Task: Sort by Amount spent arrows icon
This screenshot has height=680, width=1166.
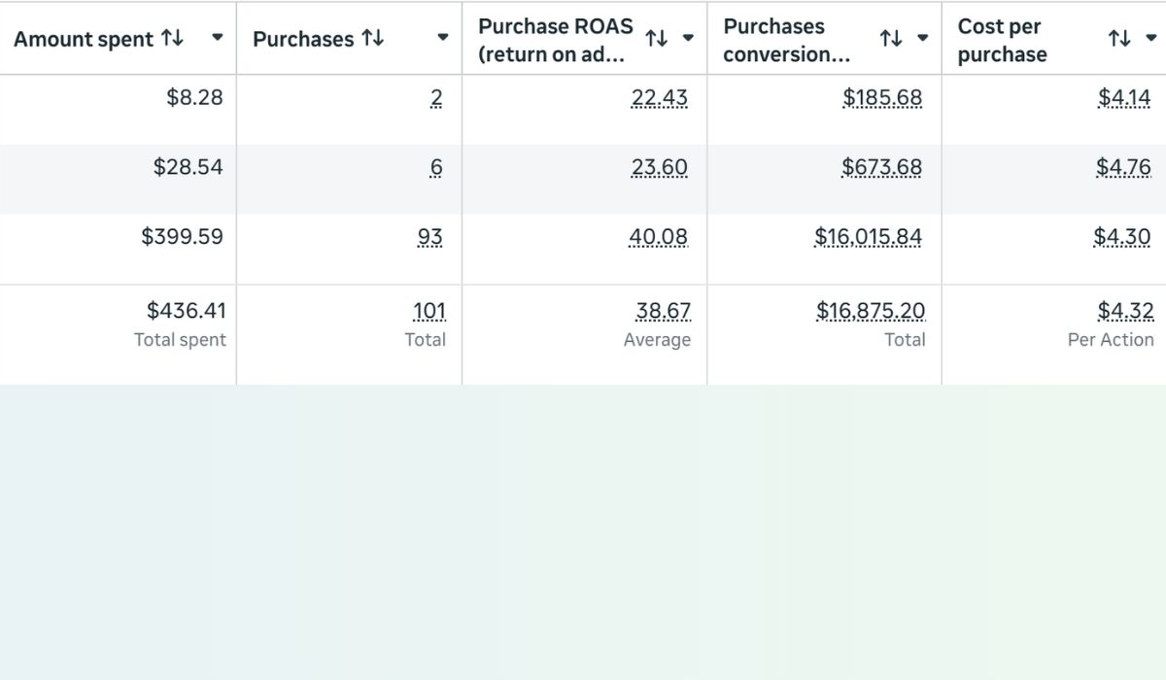Action: point(172,38)
